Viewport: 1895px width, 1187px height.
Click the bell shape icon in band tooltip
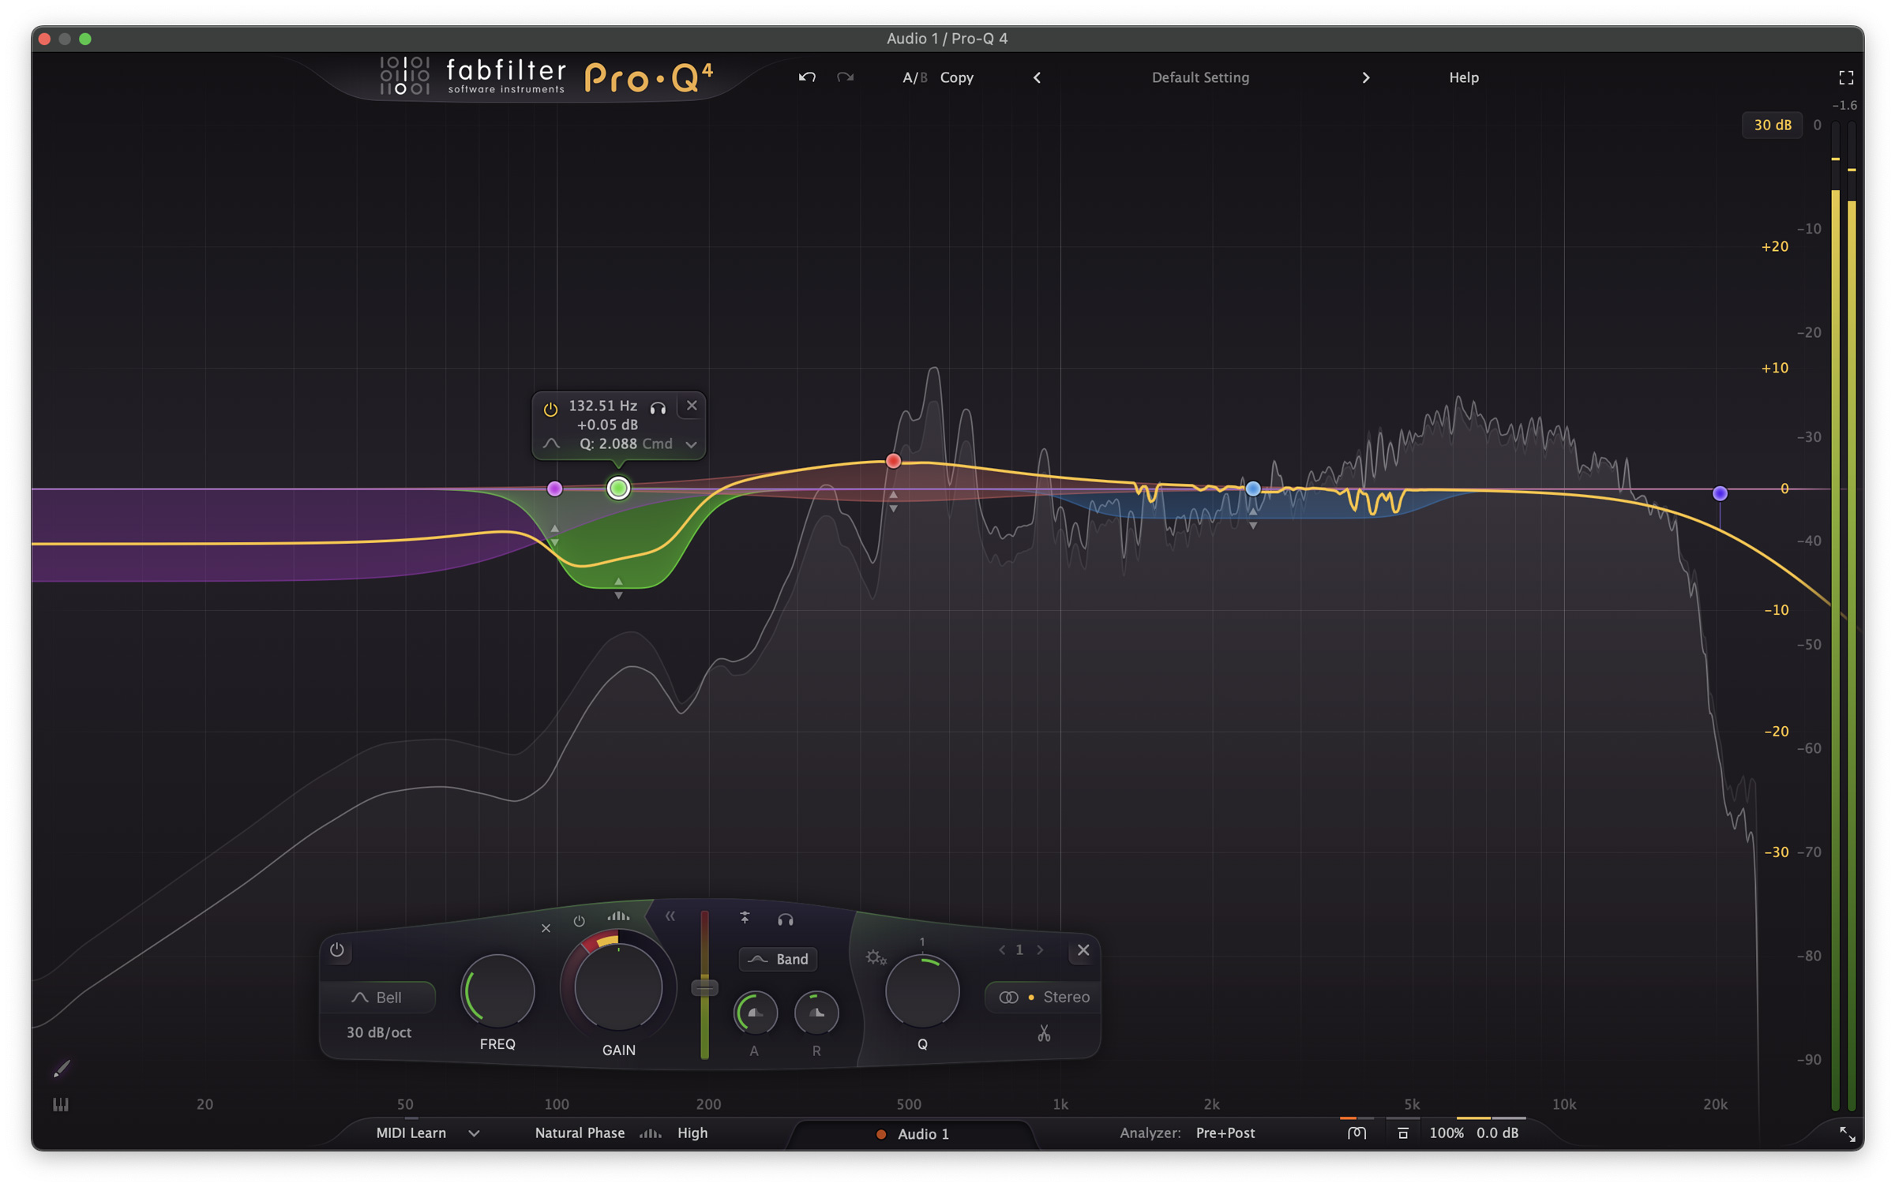[x=551, y=444]
